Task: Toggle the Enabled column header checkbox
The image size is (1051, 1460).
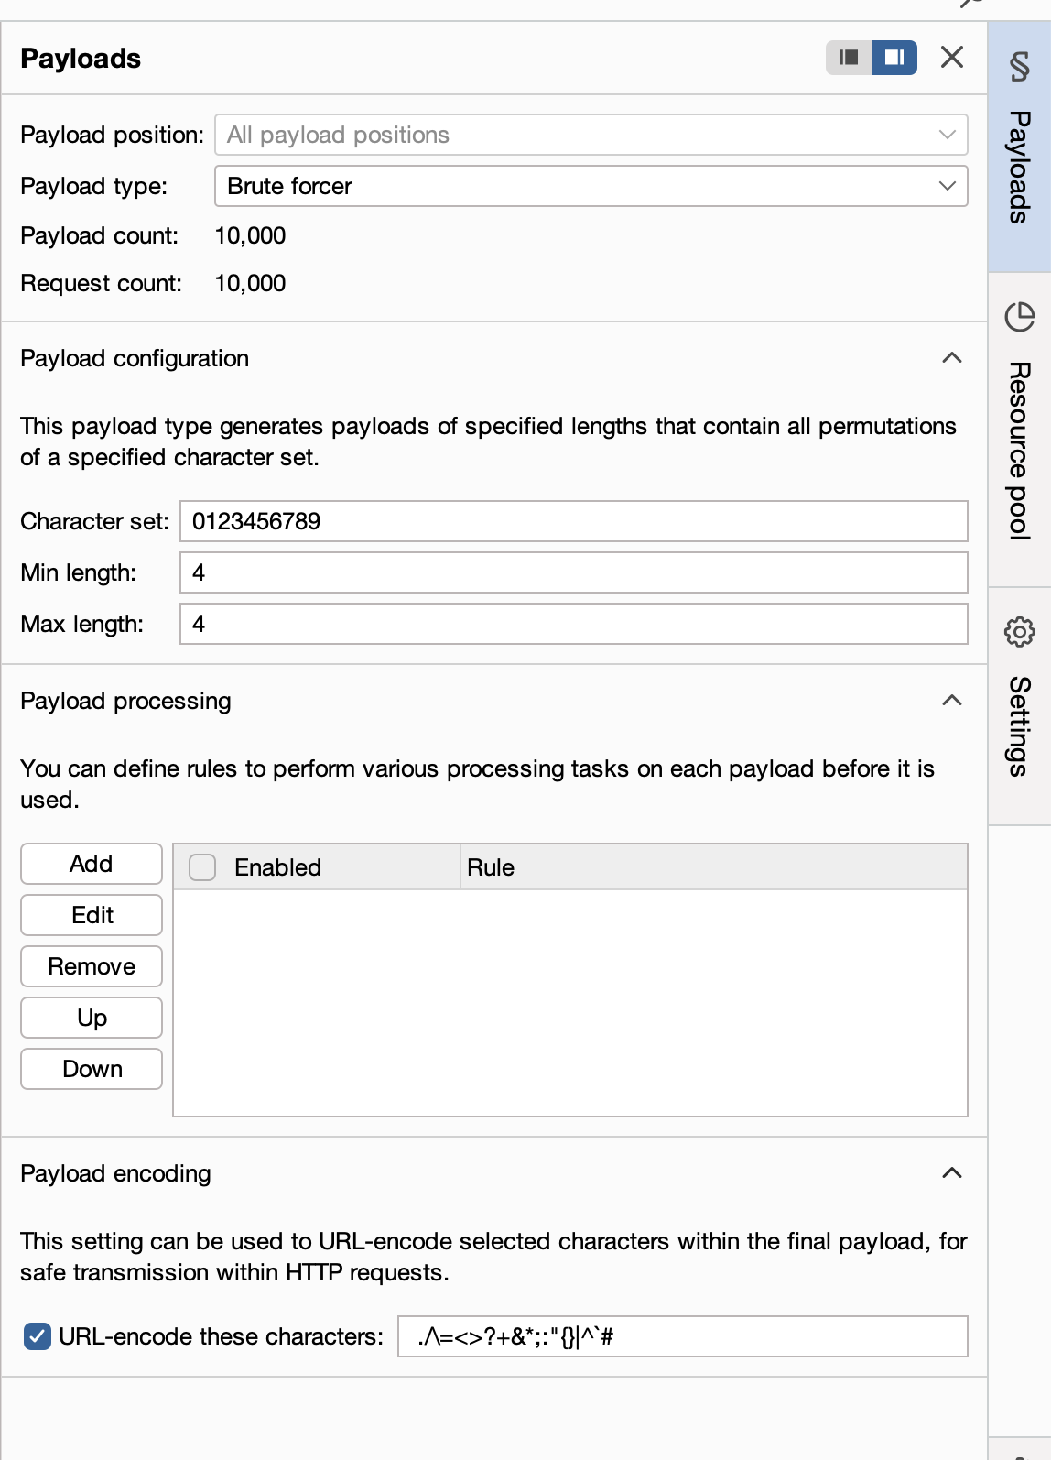Action: tap(202, 867)
